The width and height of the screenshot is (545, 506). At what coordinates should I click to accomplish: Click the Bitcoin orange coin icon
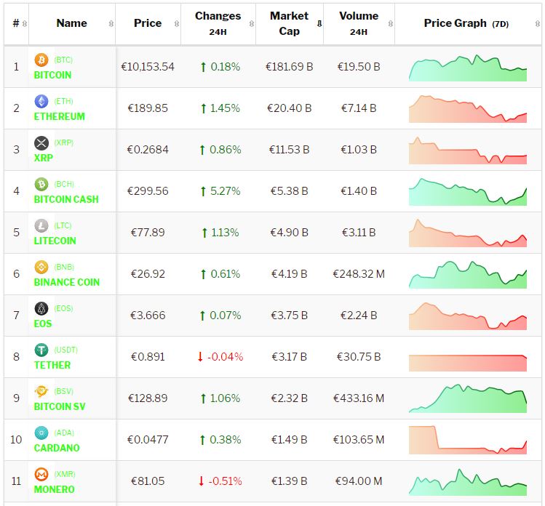point(41,60)
